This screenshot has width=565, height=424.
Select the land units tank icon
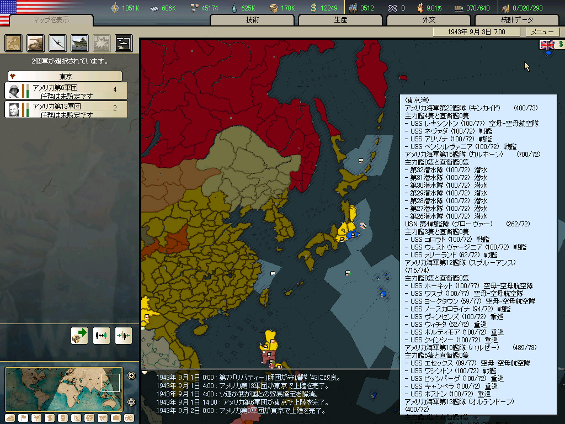(35, 43)
